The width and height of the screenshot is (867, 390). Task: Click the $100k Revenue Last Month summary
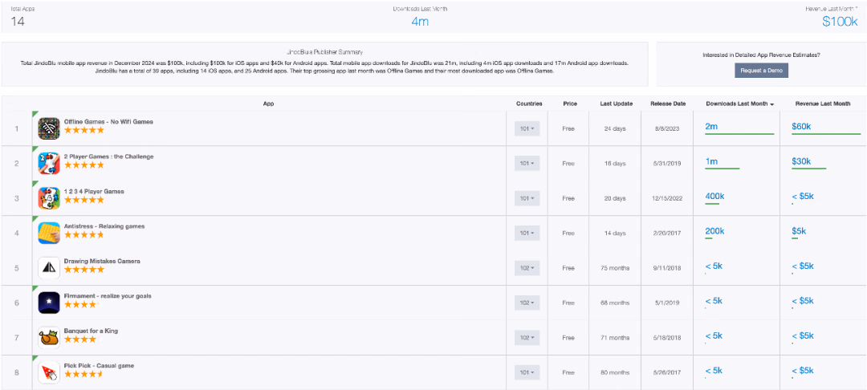pos(840,22)
